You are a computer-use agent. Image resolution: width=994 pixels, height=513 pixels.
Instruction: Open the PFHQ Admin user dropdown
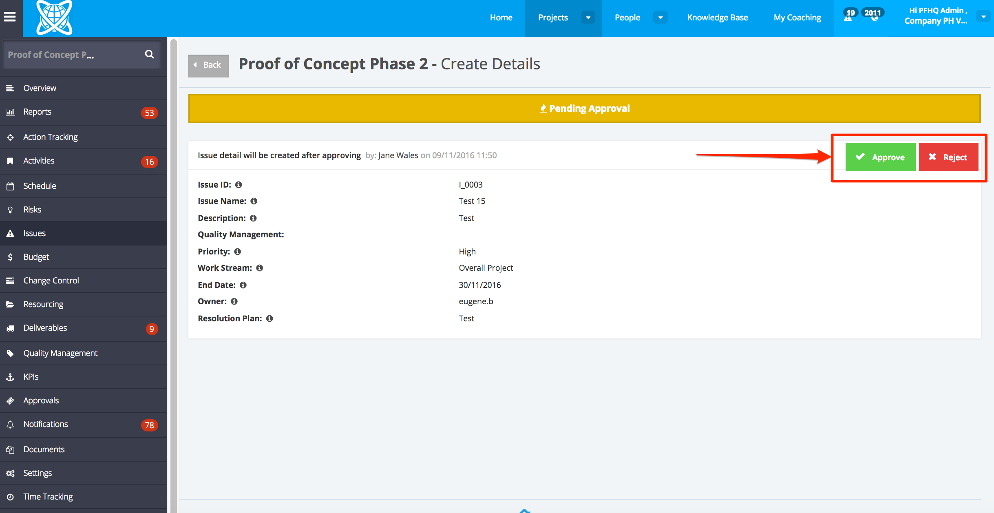[x=983, y=17]
